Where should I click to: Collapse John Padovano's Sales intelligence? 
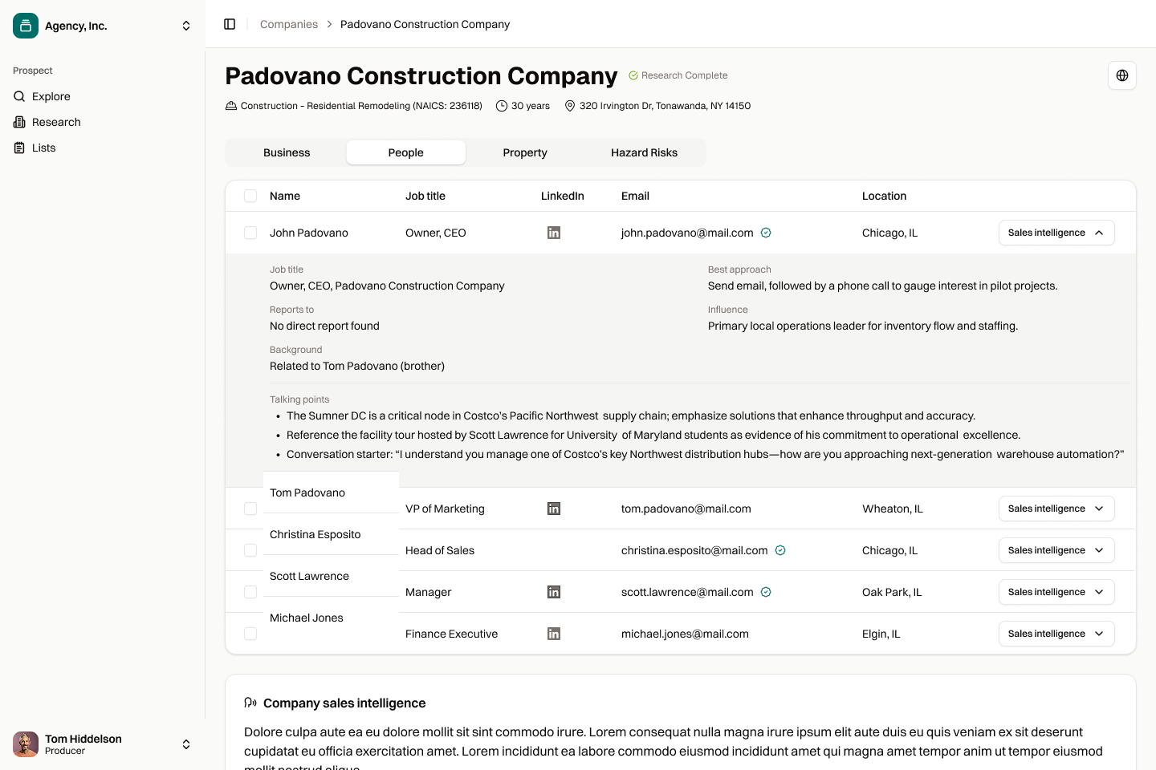click(1056, 233)
